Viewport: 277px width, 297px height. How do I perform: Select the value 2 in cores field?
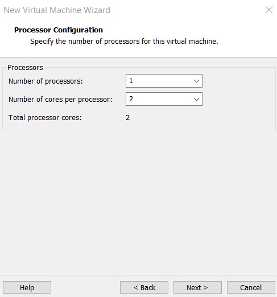131,99
